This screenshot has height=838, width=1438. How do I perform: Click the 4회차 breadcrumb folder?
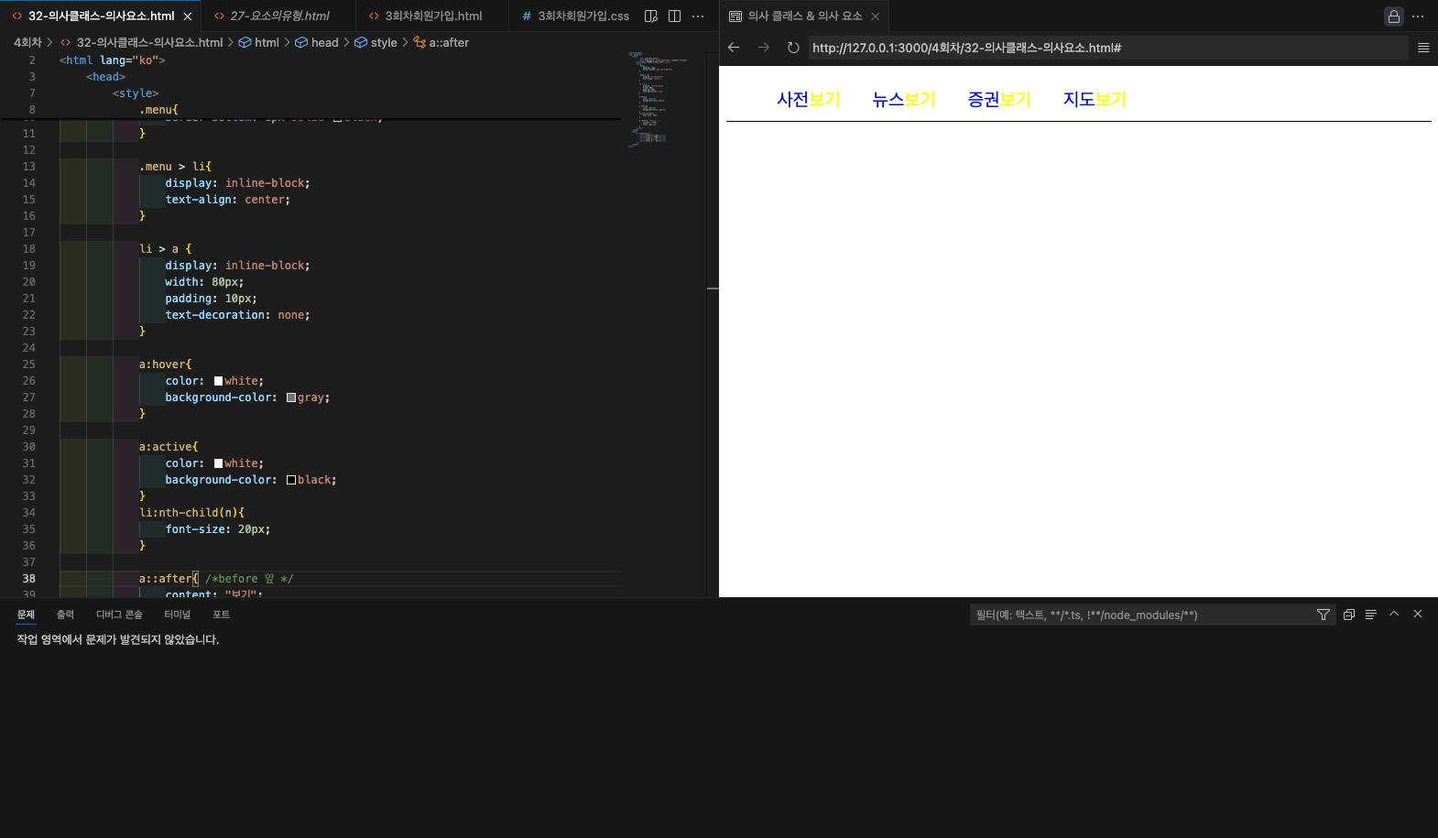27,42
